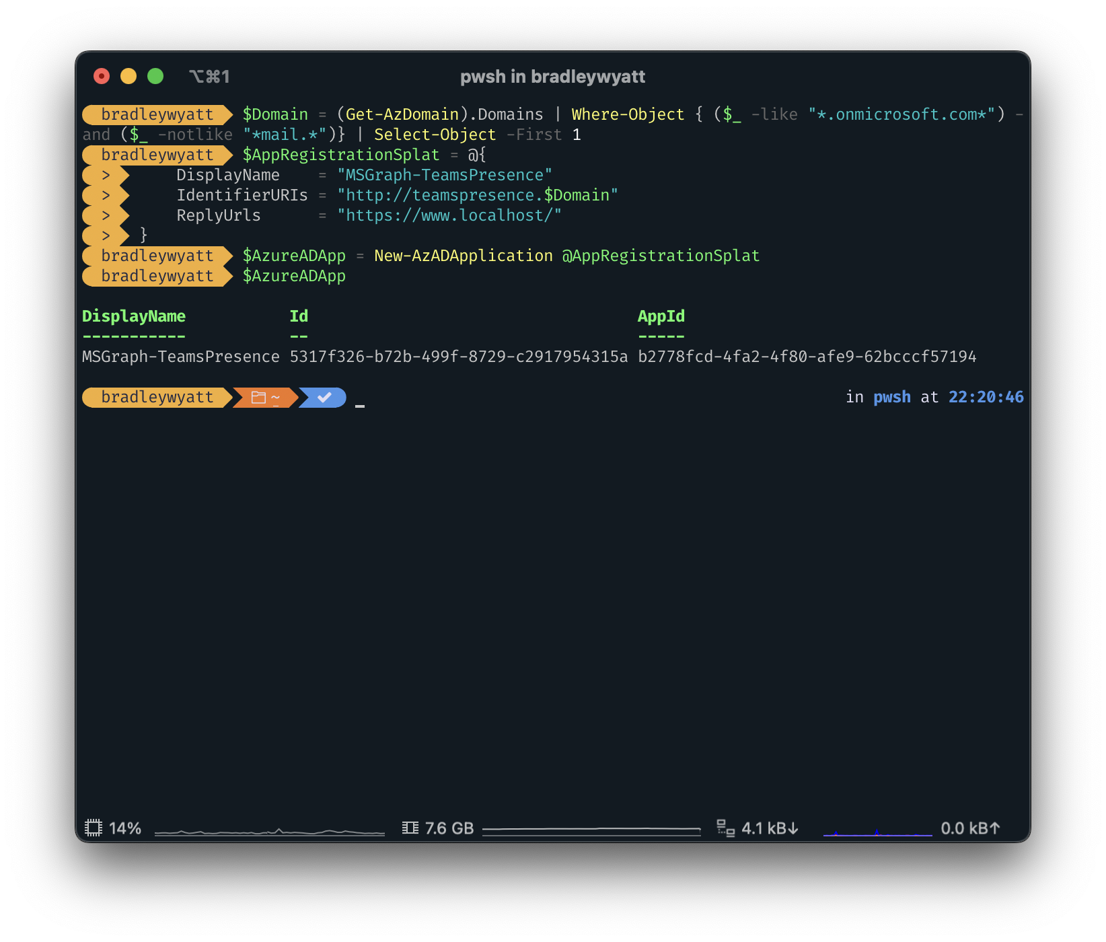Click 'pwsh' in the right prompt
The width and height of the screenshot is (1106, 942).
coord(892,397)
